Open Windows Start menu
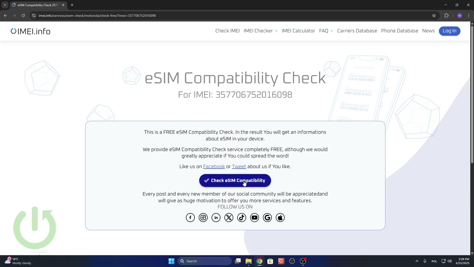Screen dimensions: 474x267 click(171, 261)
